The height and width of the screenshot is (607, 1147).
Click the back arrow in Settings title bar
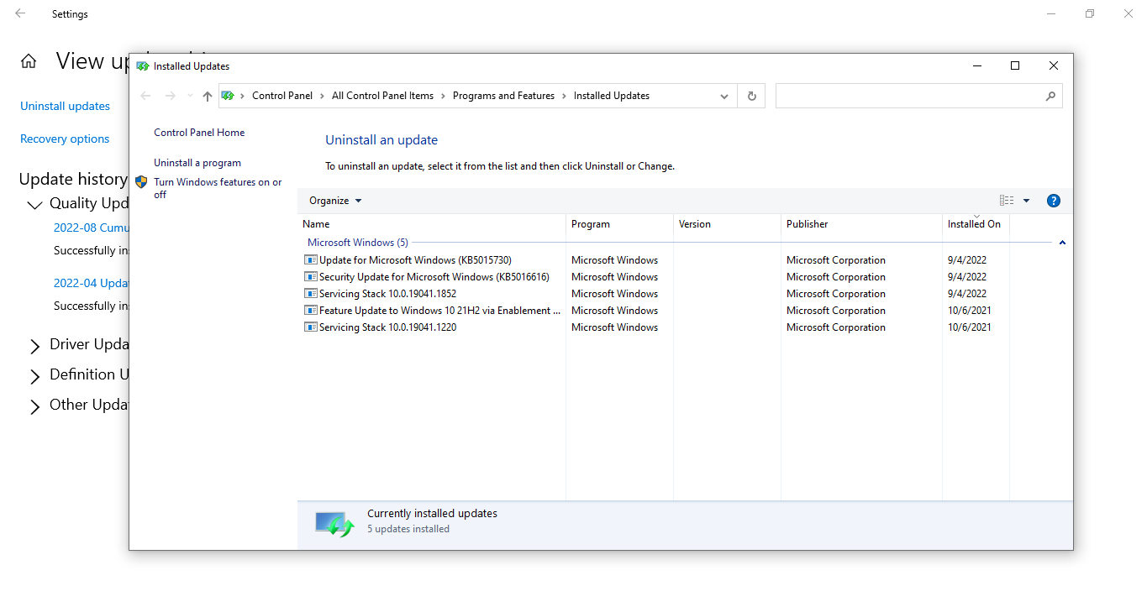click(x=20, y=13)
